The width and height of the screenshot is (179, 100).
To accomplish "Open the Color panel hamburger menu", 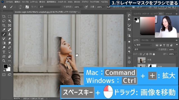I will coord(176,14).
